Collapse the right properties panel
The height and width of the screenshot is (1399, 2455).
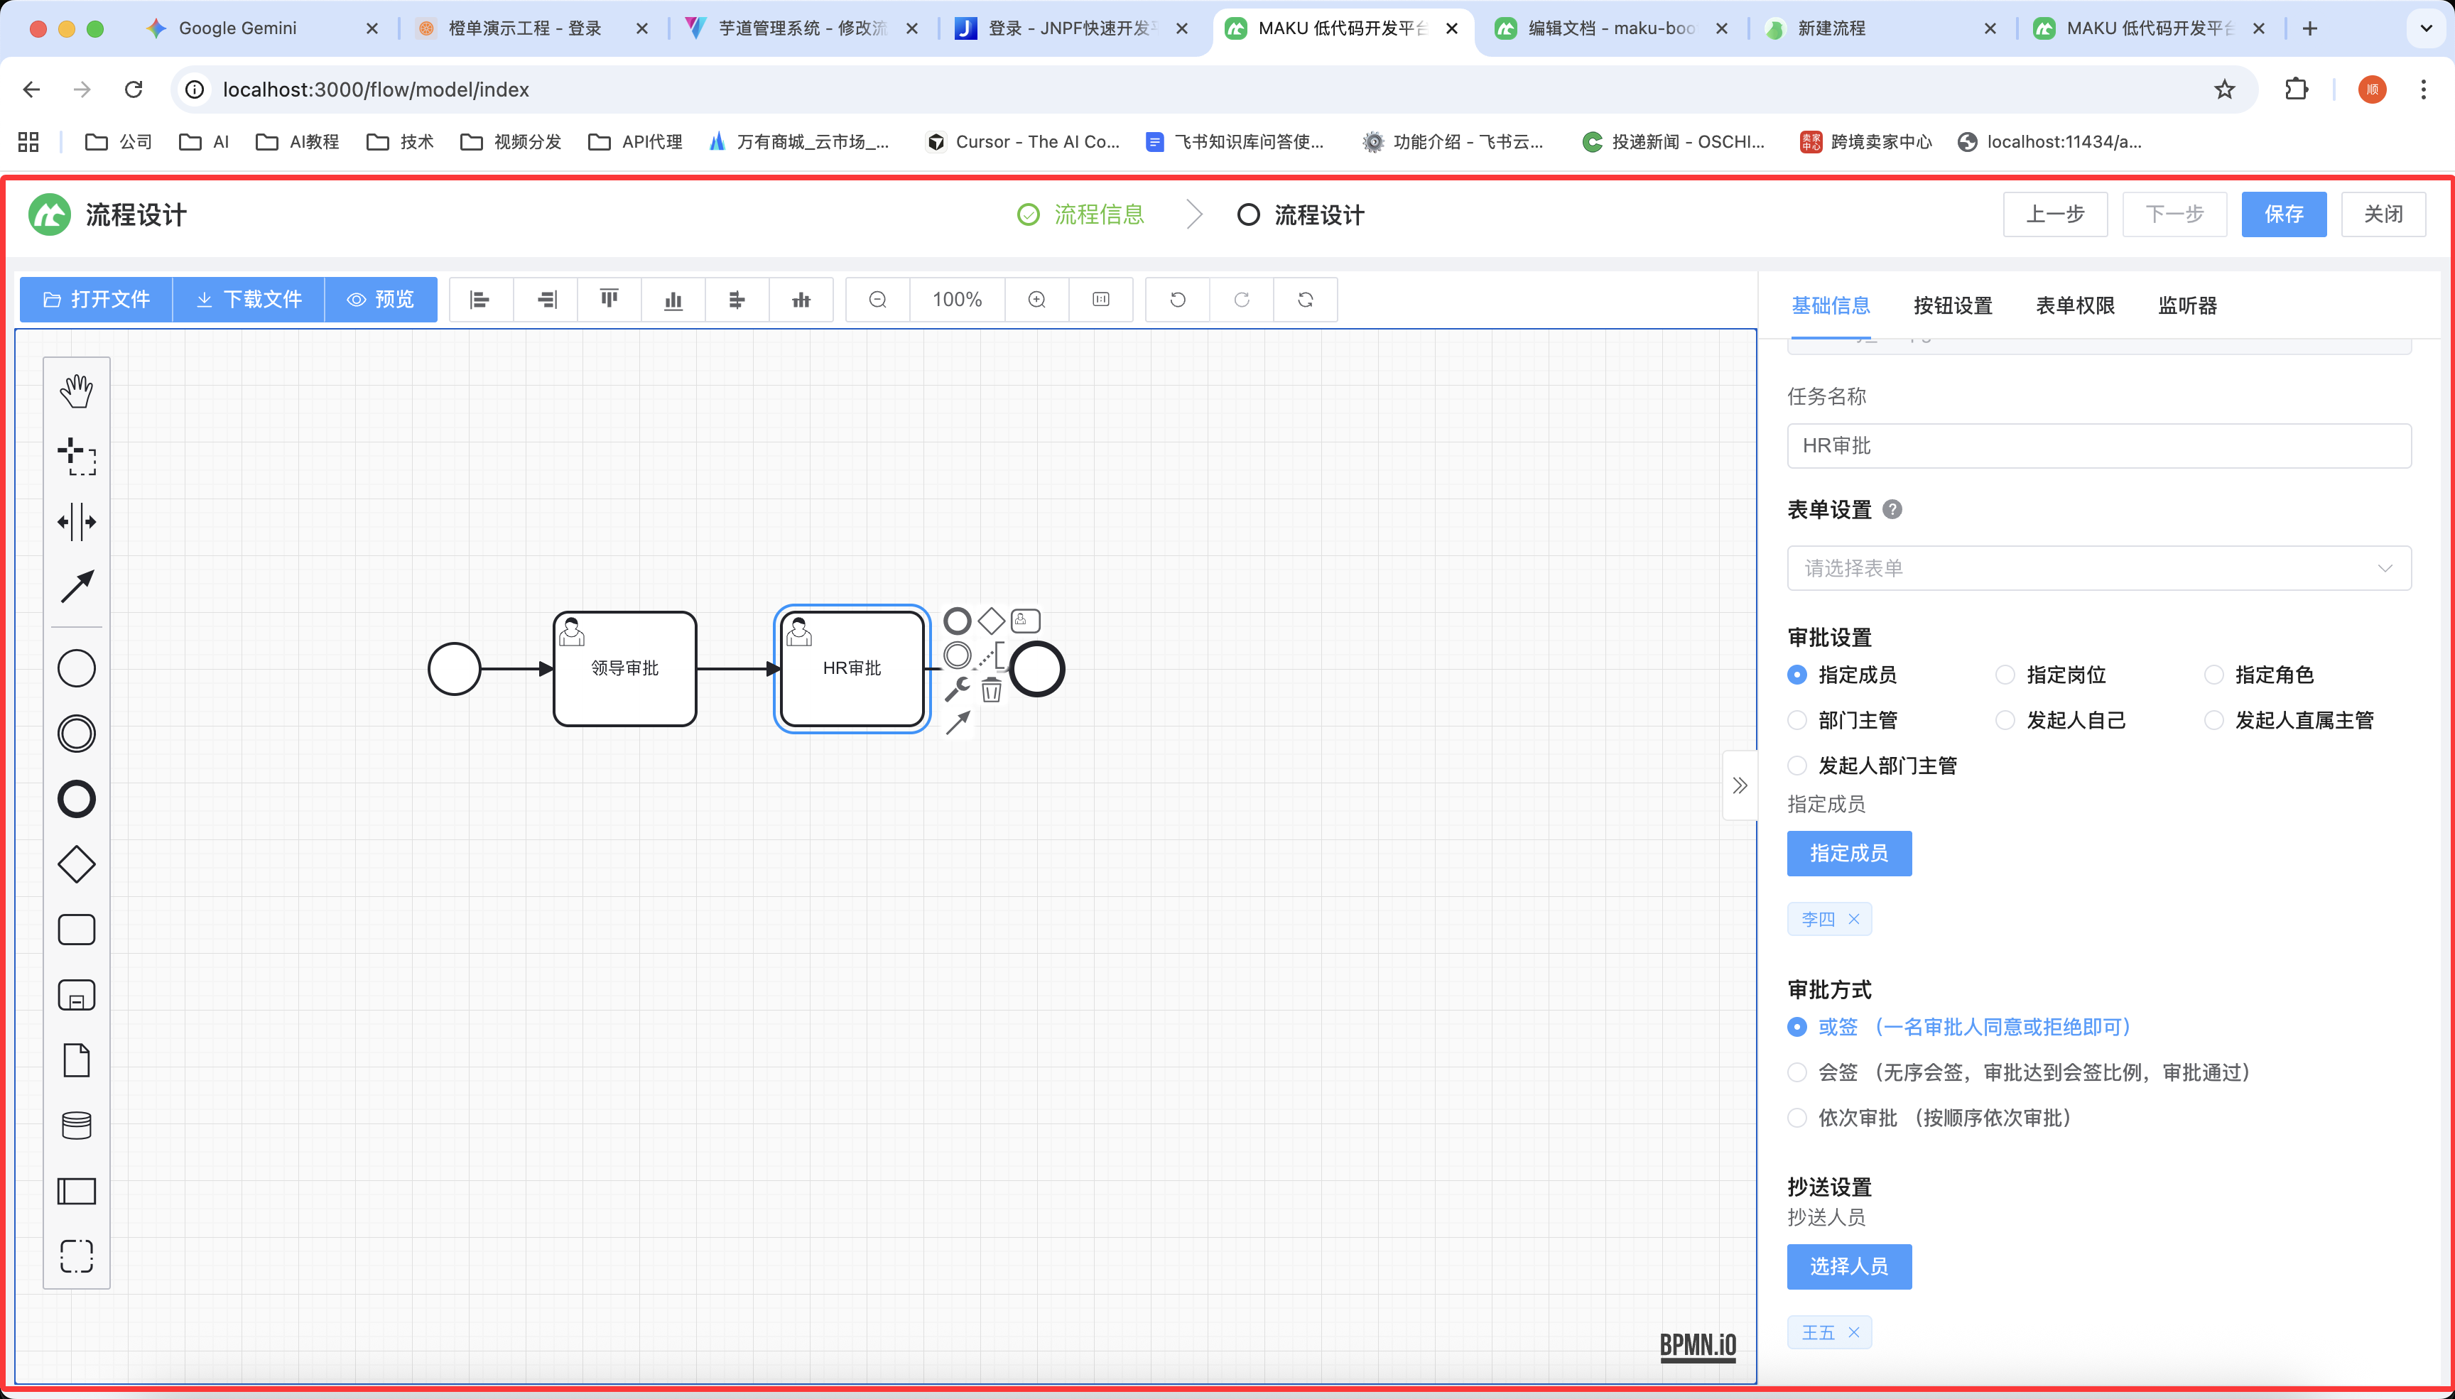pos(1739,785)
